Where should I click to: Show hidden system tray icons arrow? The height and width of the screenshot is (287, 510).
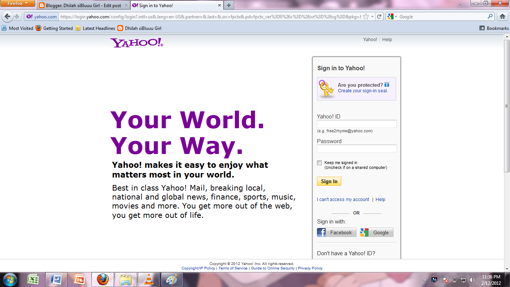[425, 280]
